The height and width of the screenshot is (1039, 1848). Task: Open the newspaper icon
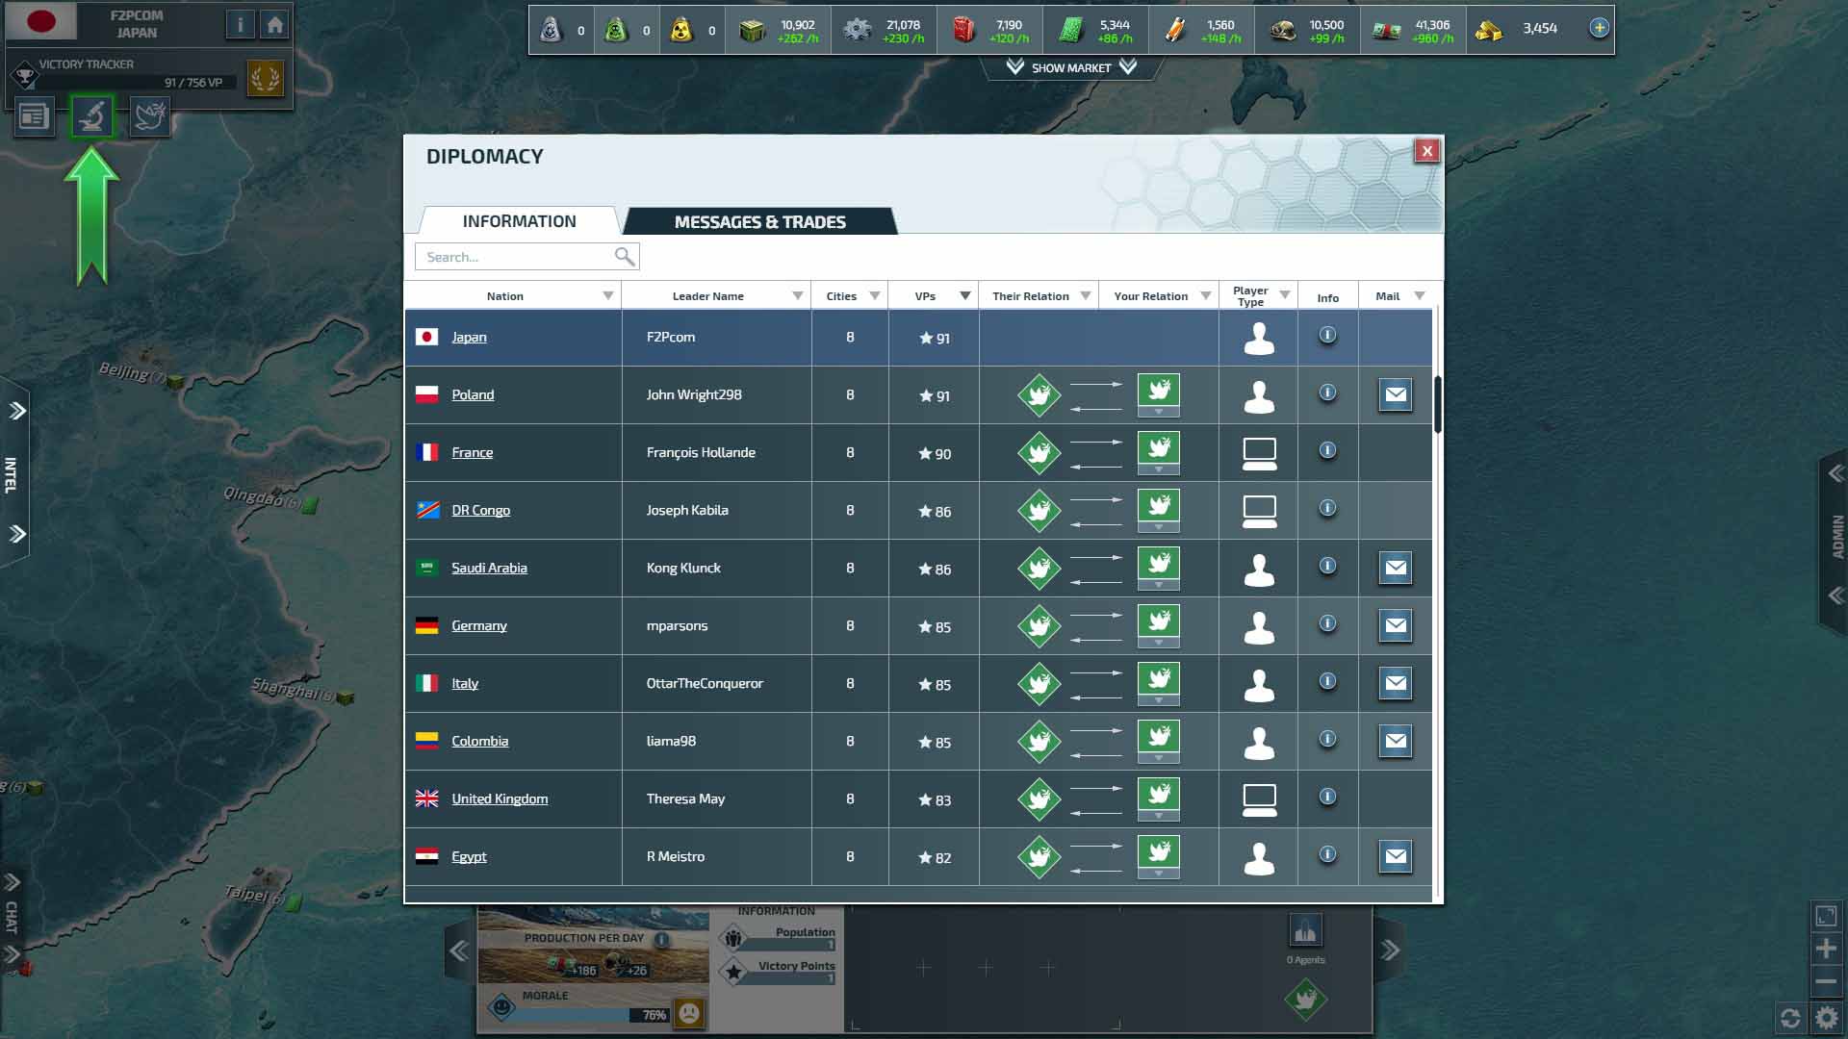[34, 117]
